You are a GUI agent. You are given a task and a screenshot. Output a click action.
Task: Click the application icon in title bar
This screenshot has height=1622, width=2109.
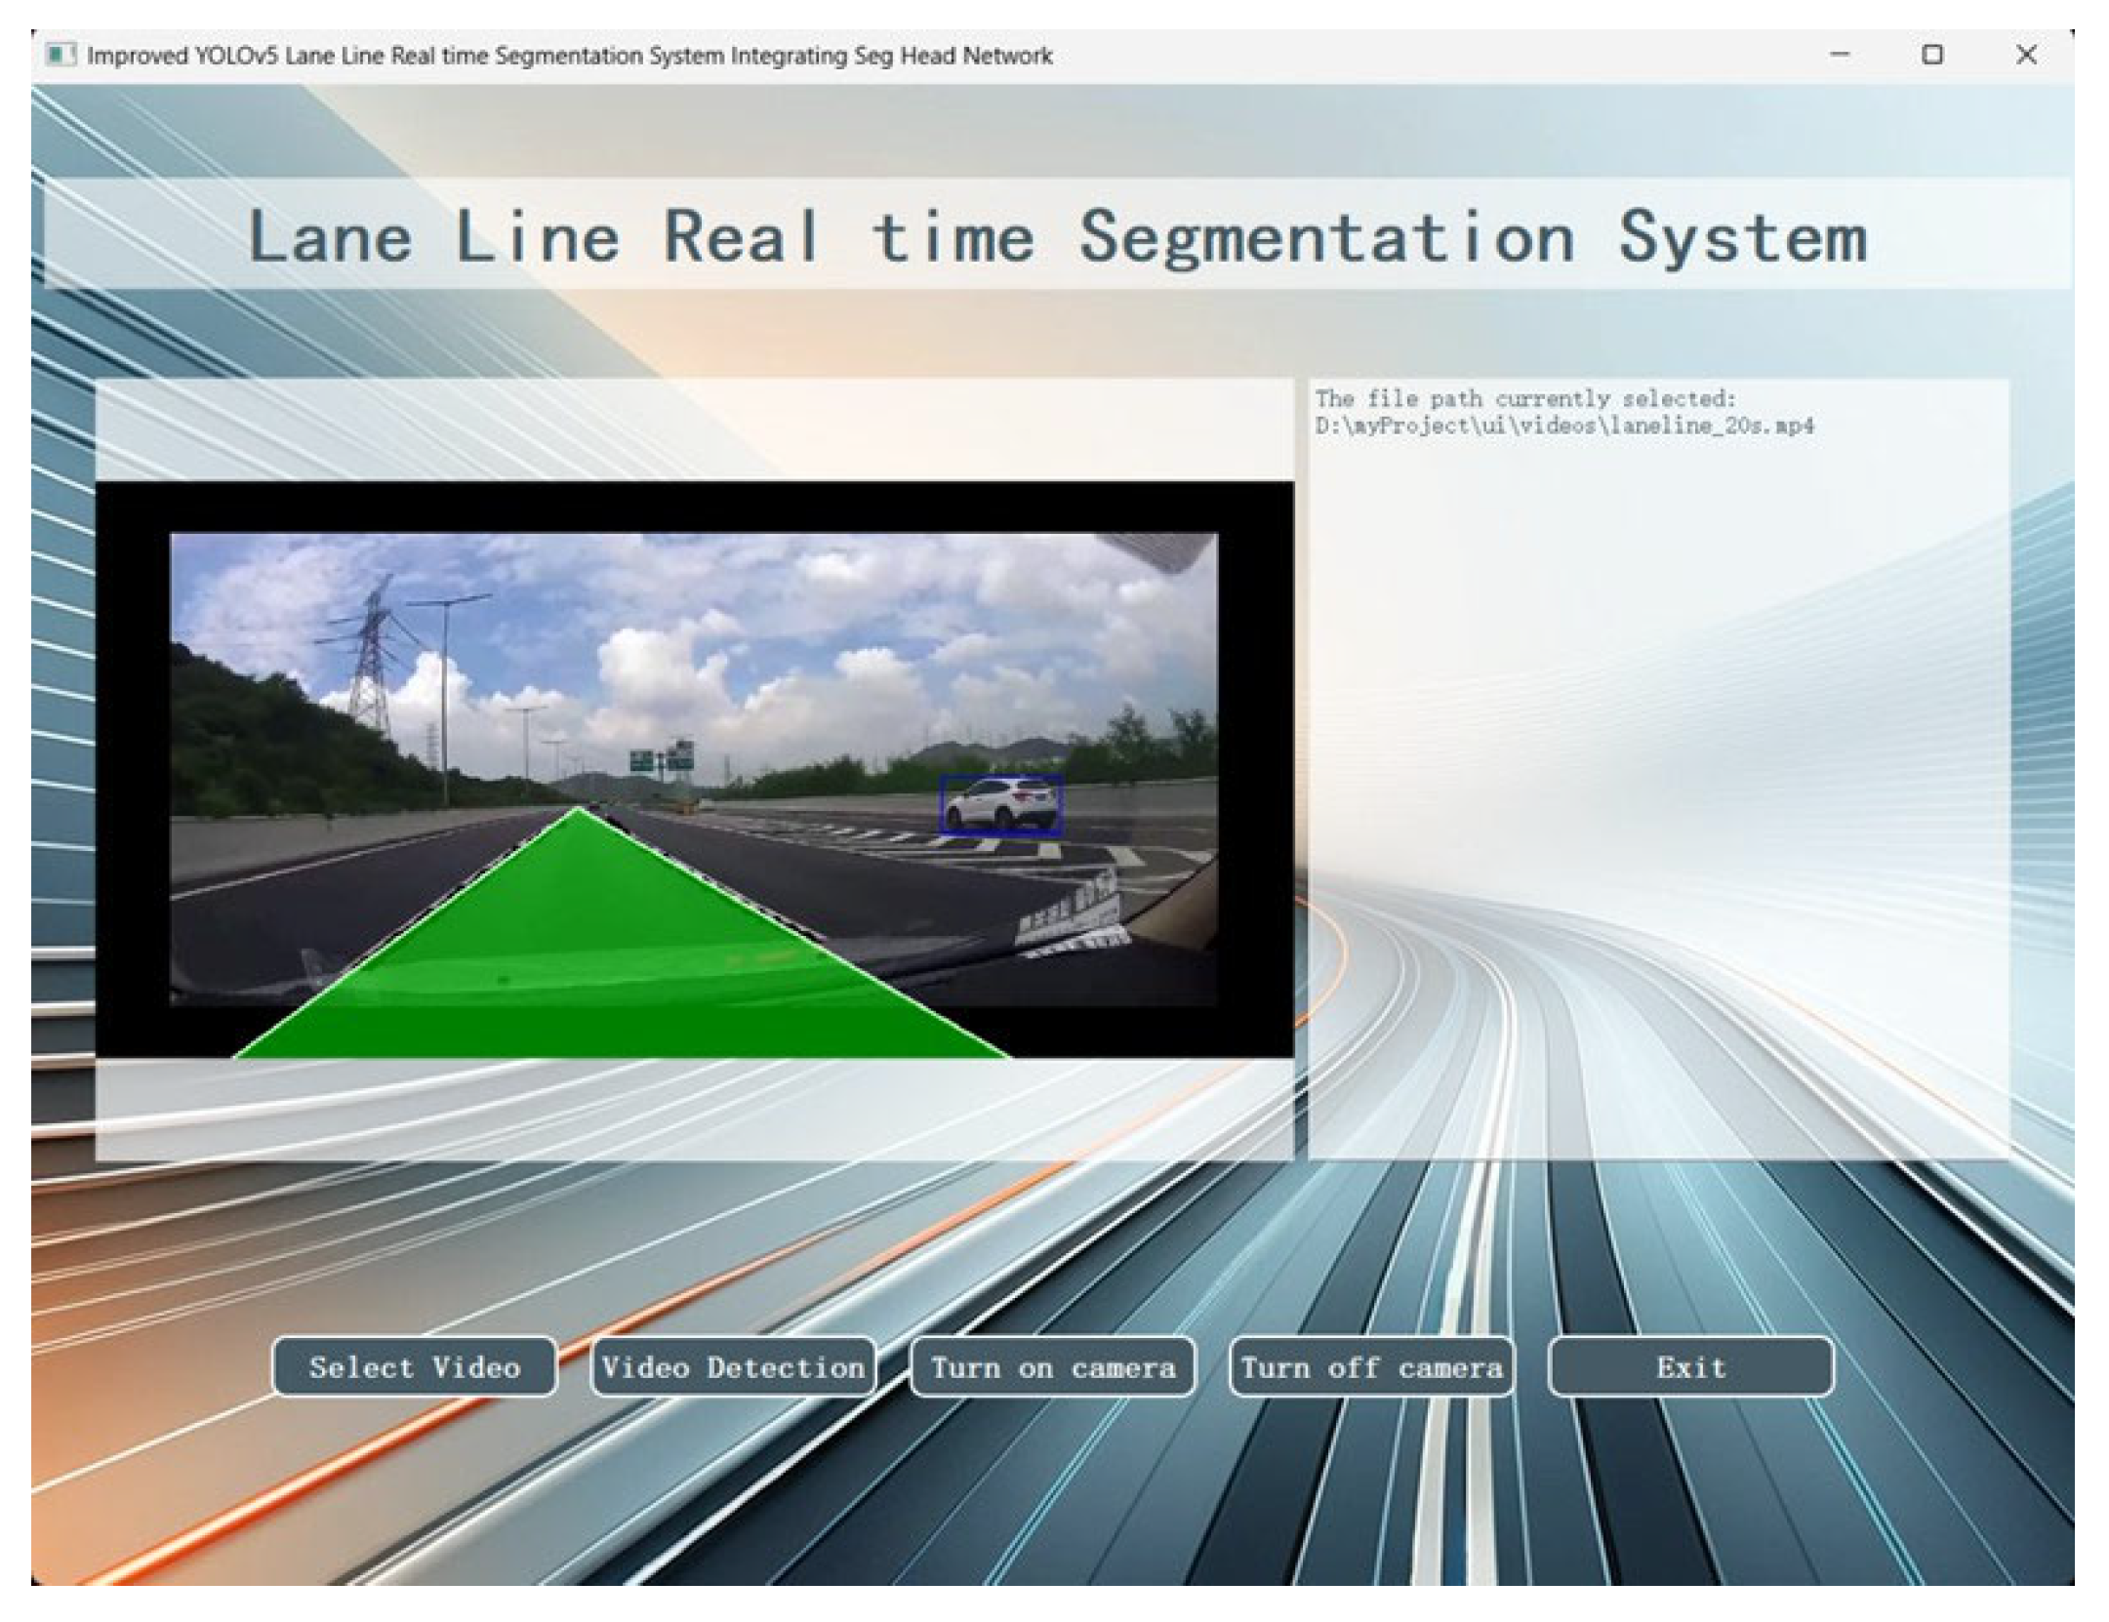pos(61,56)
